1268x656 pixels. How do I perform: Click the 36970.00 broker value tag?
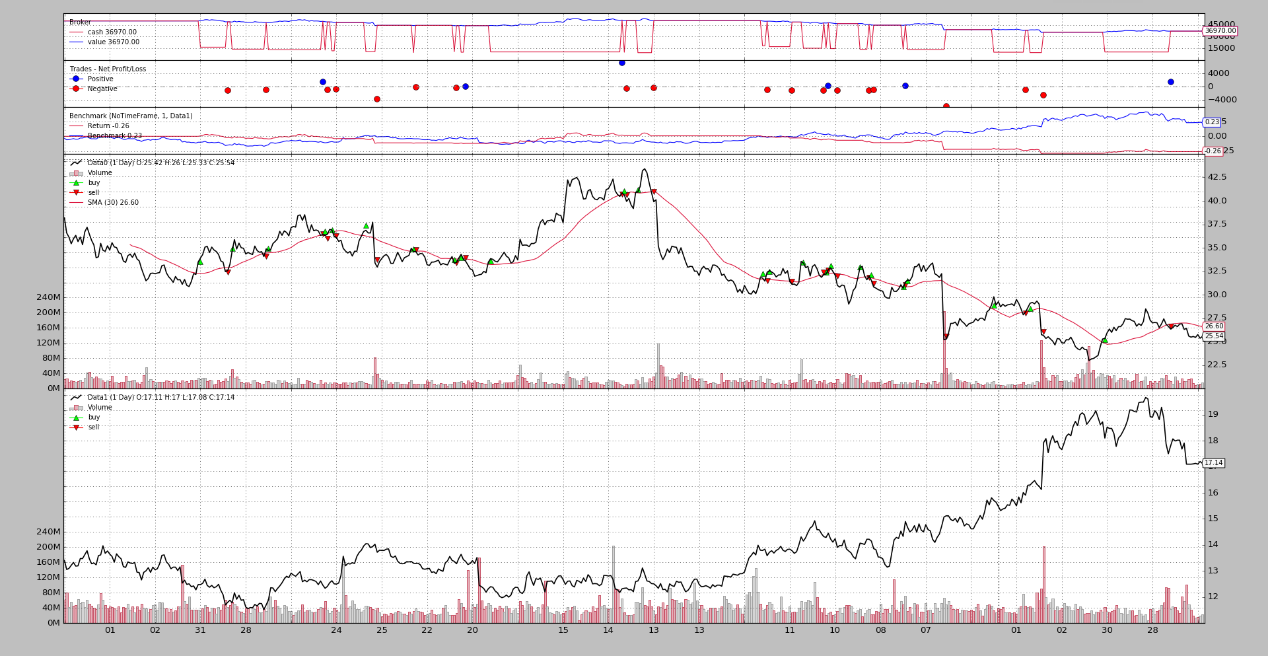point(1219,31)
